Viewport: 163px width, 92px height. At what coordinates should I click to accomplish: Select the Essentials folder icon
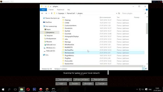63,33
